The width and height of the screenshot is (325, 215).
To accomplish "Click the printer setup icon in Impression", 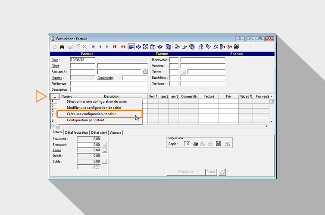I will tap(196, 144).
